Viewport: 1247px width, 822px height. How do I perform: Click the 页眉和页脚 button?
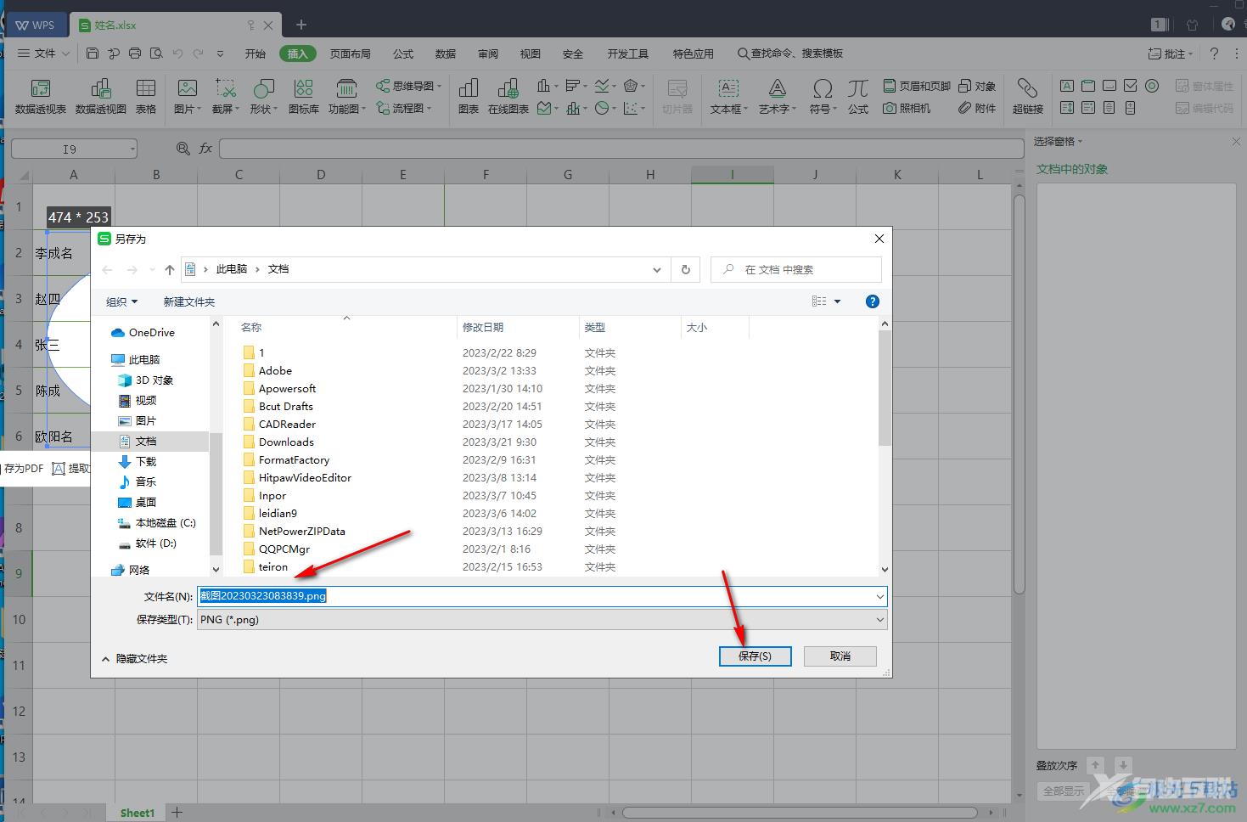tap(917, 86)
